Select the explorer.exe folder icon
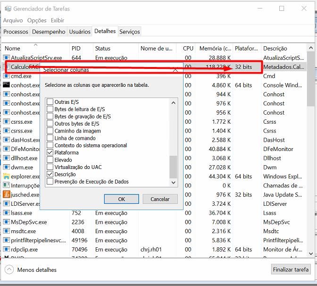 6,177
